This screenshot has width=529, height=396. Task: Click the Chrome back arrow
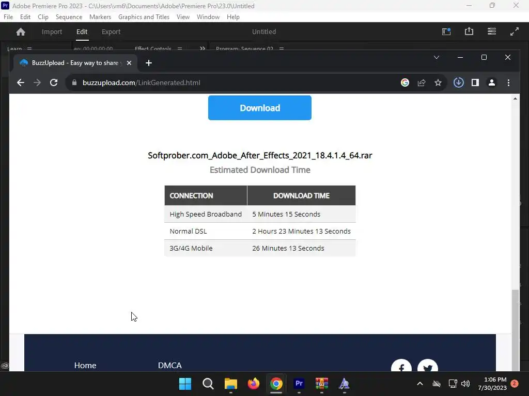tap(21, 82)
